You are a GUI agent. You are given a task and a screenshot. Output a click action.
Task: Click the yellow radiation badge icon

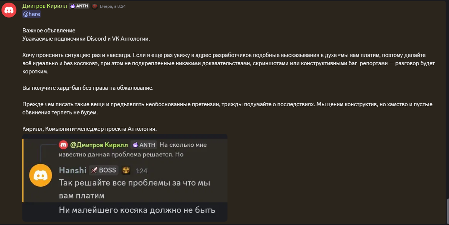126,171
